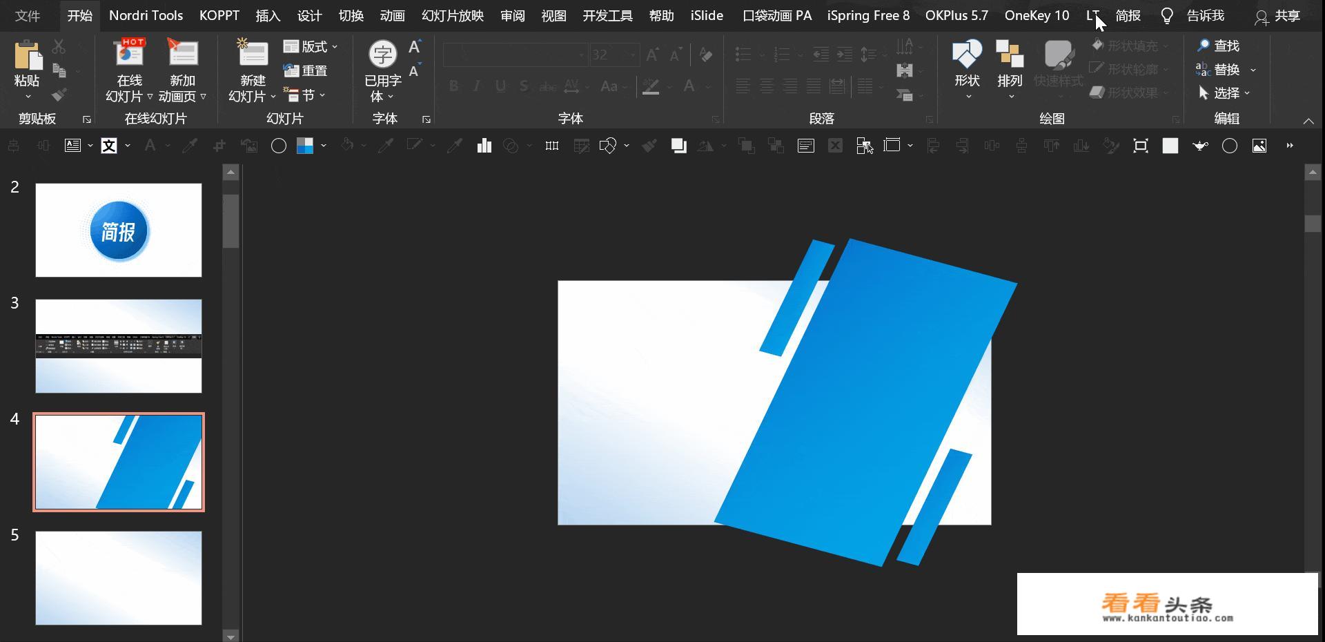Click the insert picture icon in quick toolbar
The height and width of the screenshot is (642, 1325).
click(x=1259, y=146)
